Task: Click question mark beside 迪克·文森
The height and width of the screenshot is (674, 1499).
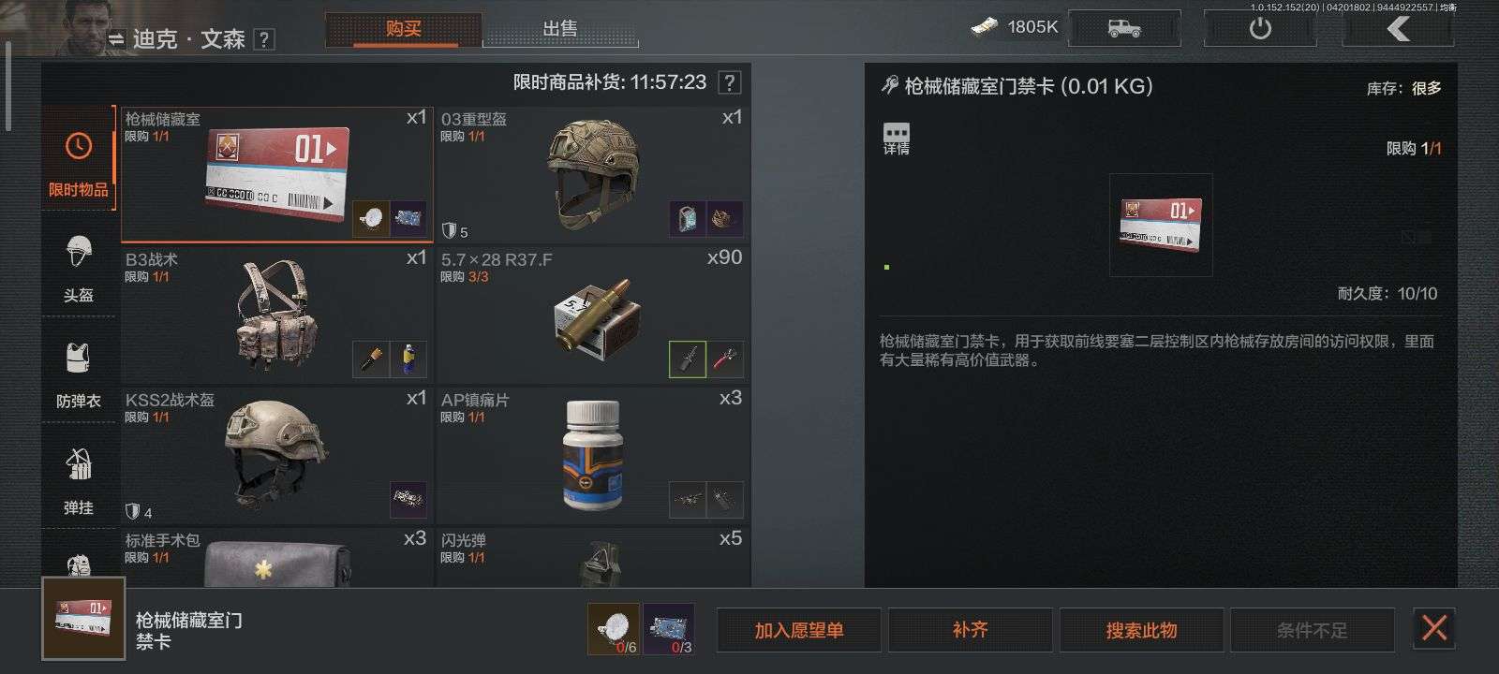Action: [x=265, y=39]
